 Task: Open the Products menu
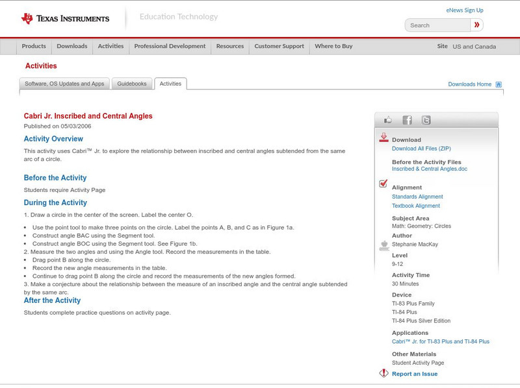(34, 47)
